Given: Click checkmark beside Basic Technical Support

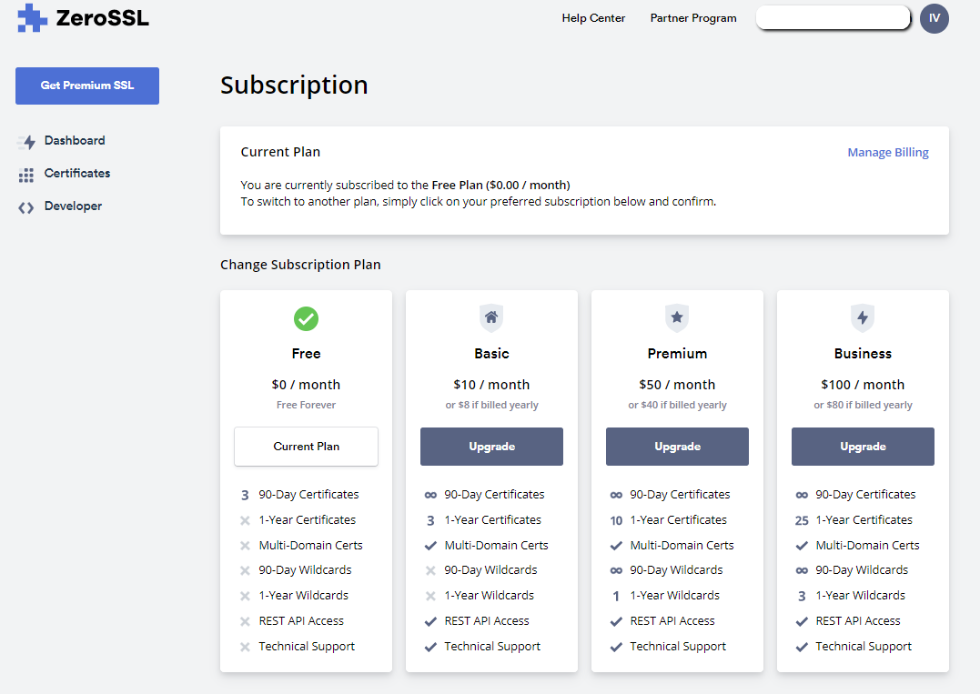Looking at the screenshot, I should (430, 647).
